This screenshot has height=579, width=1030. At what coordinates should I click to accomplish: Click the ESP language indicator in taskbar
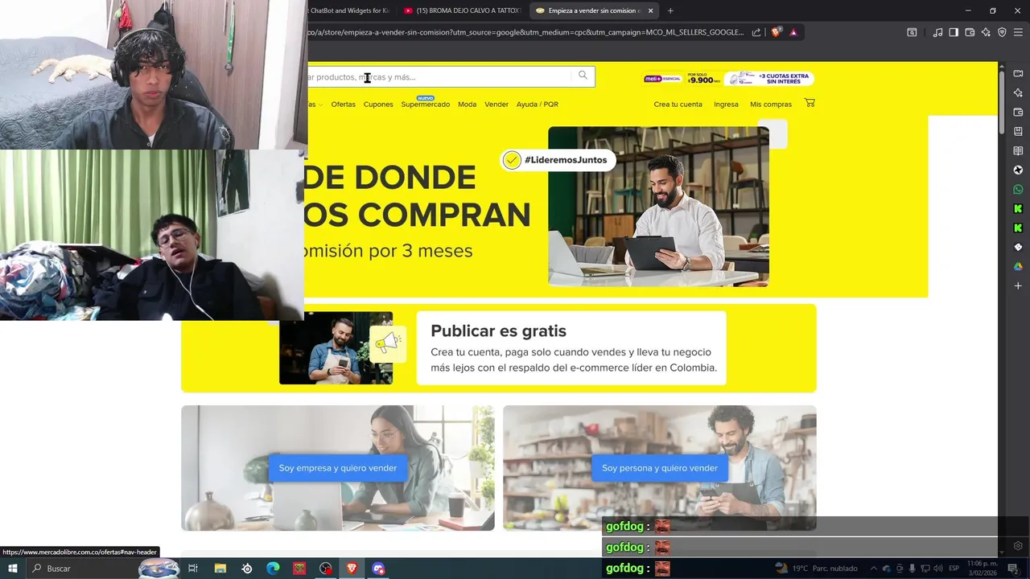954,569
